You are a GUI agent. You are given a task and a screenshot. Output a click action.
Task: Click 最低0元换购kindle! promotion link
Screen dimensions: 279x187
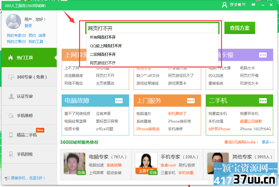(241, 142)
